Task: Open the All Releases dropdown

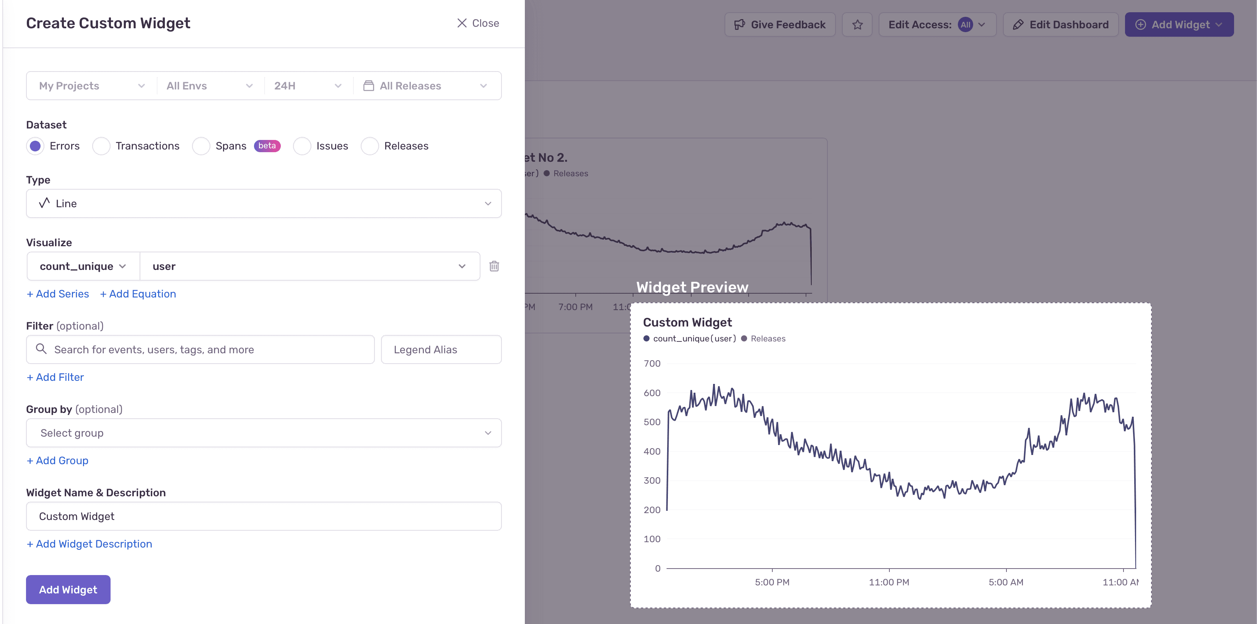Action: point(427,86)
